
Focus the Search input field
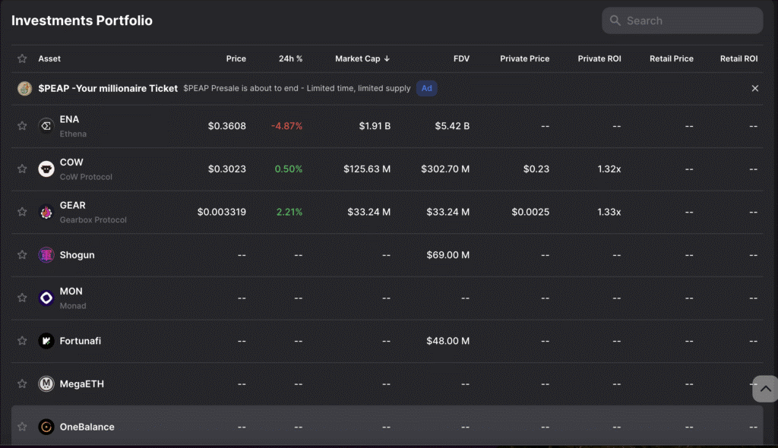(682, 21)
